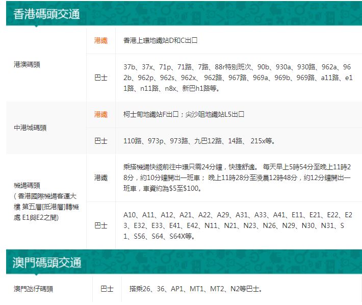This screenshot has height=305, width=362.
Task: Select the bus route list starting with 37b
Action: [238, 78]
